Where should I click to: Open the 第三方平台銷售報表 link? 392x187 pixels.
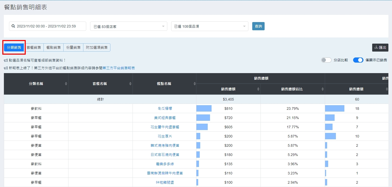[119, 68]
